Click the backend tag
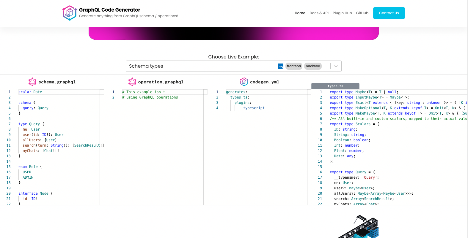 pos(313,66)
